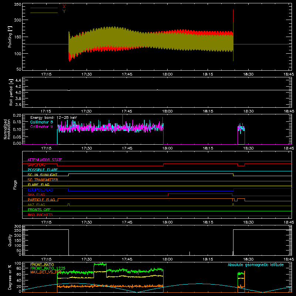Click the 40 tick on Degrees or % axis
Screen dimensions: 296x296
(x=19, y=280)
